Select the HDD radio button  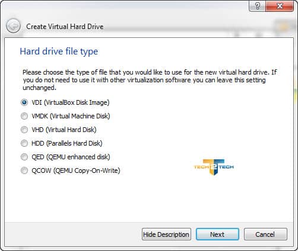[x=24, y=143]
